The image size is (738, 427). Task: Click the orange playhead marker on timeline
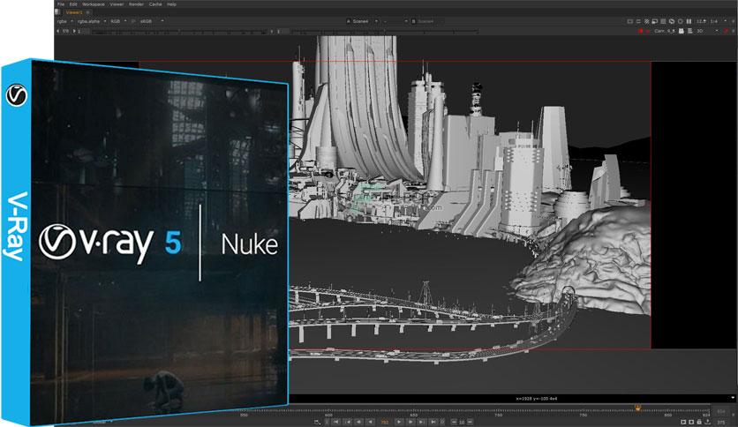click(x=637, y=408)
